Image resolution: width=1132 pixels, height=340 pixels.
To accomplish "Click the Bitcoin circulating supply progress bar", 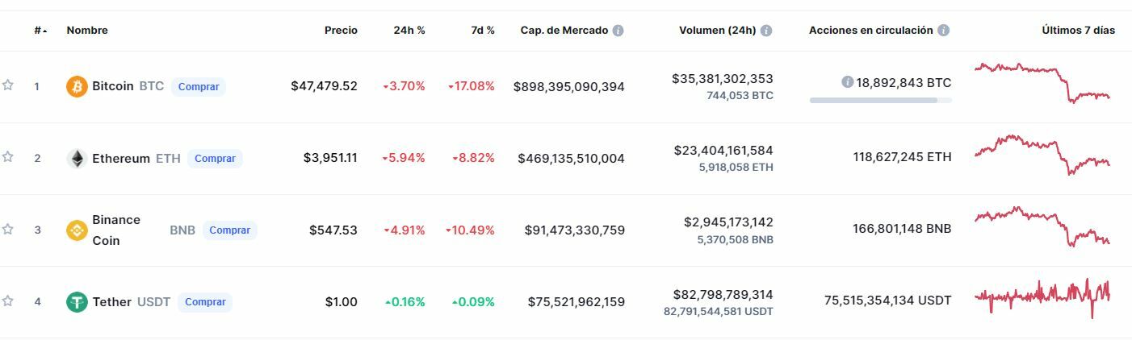I will (x=880, y=101).
